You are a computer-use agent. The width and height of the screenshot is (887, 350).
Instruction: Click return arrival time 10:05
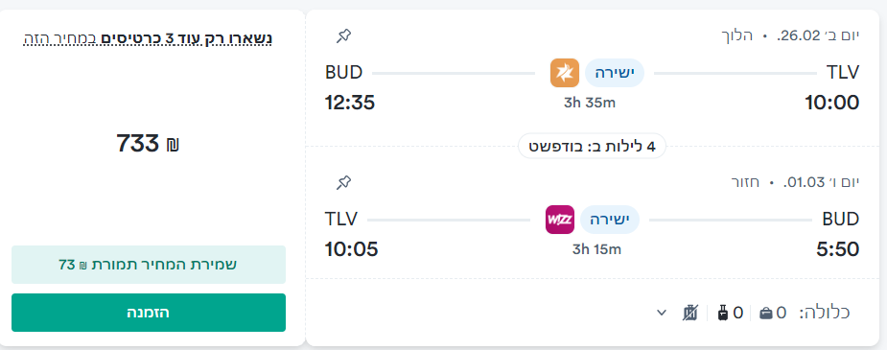351,248
